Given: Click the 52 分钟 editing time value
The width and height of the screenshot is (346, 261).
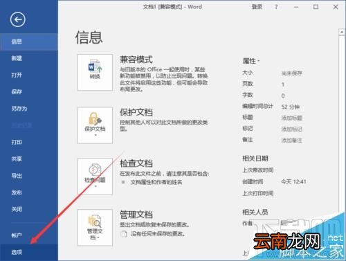Looking at the screenshot, I should click(x=291, y=107).
